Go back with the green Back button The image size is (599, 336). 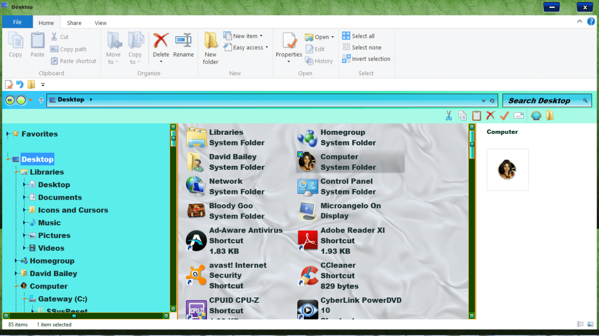10,100
